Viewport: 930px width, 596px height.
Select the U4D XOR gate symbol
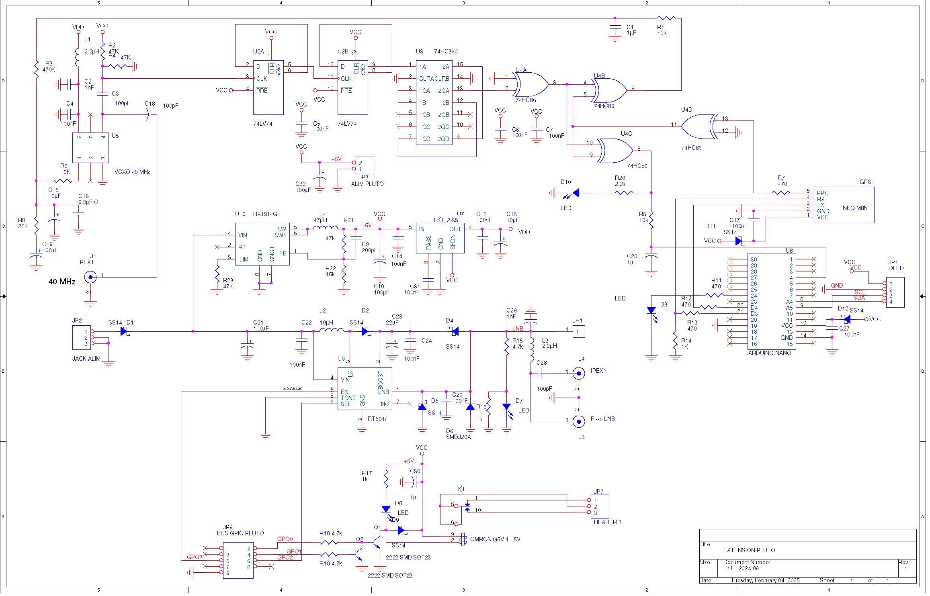pos(699,127)
